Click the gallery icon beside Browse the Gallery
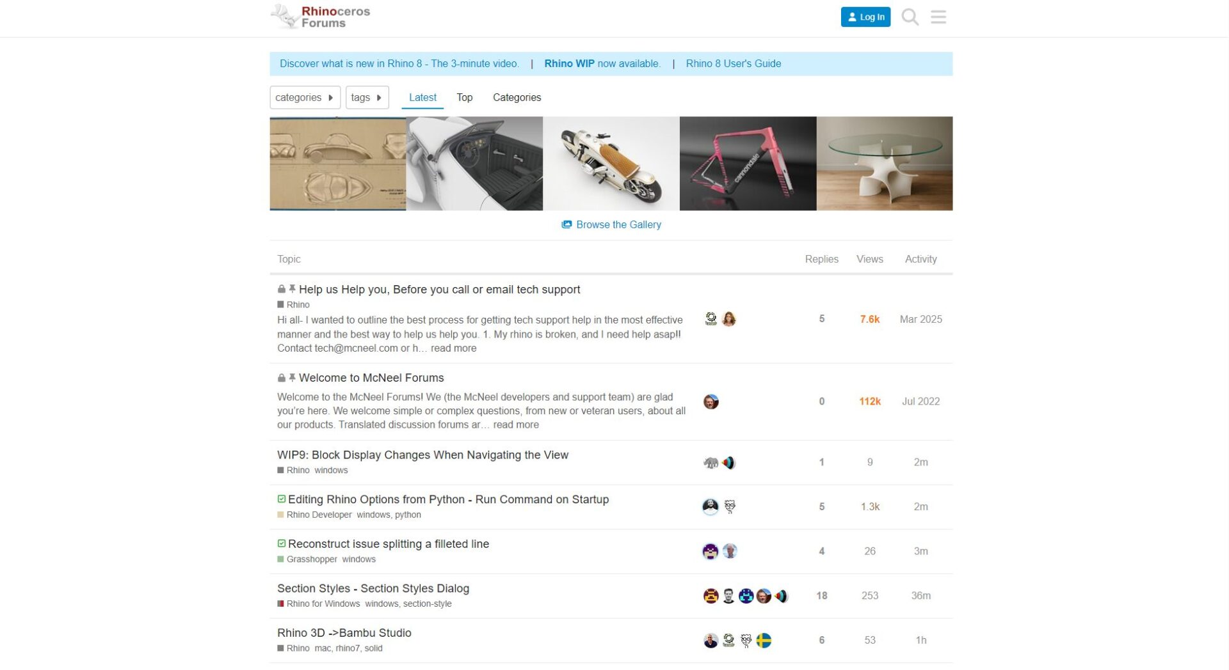Image resolution: width=1229 pixels, height=670 pixels. pyautogui.click(x=566, y=224)
